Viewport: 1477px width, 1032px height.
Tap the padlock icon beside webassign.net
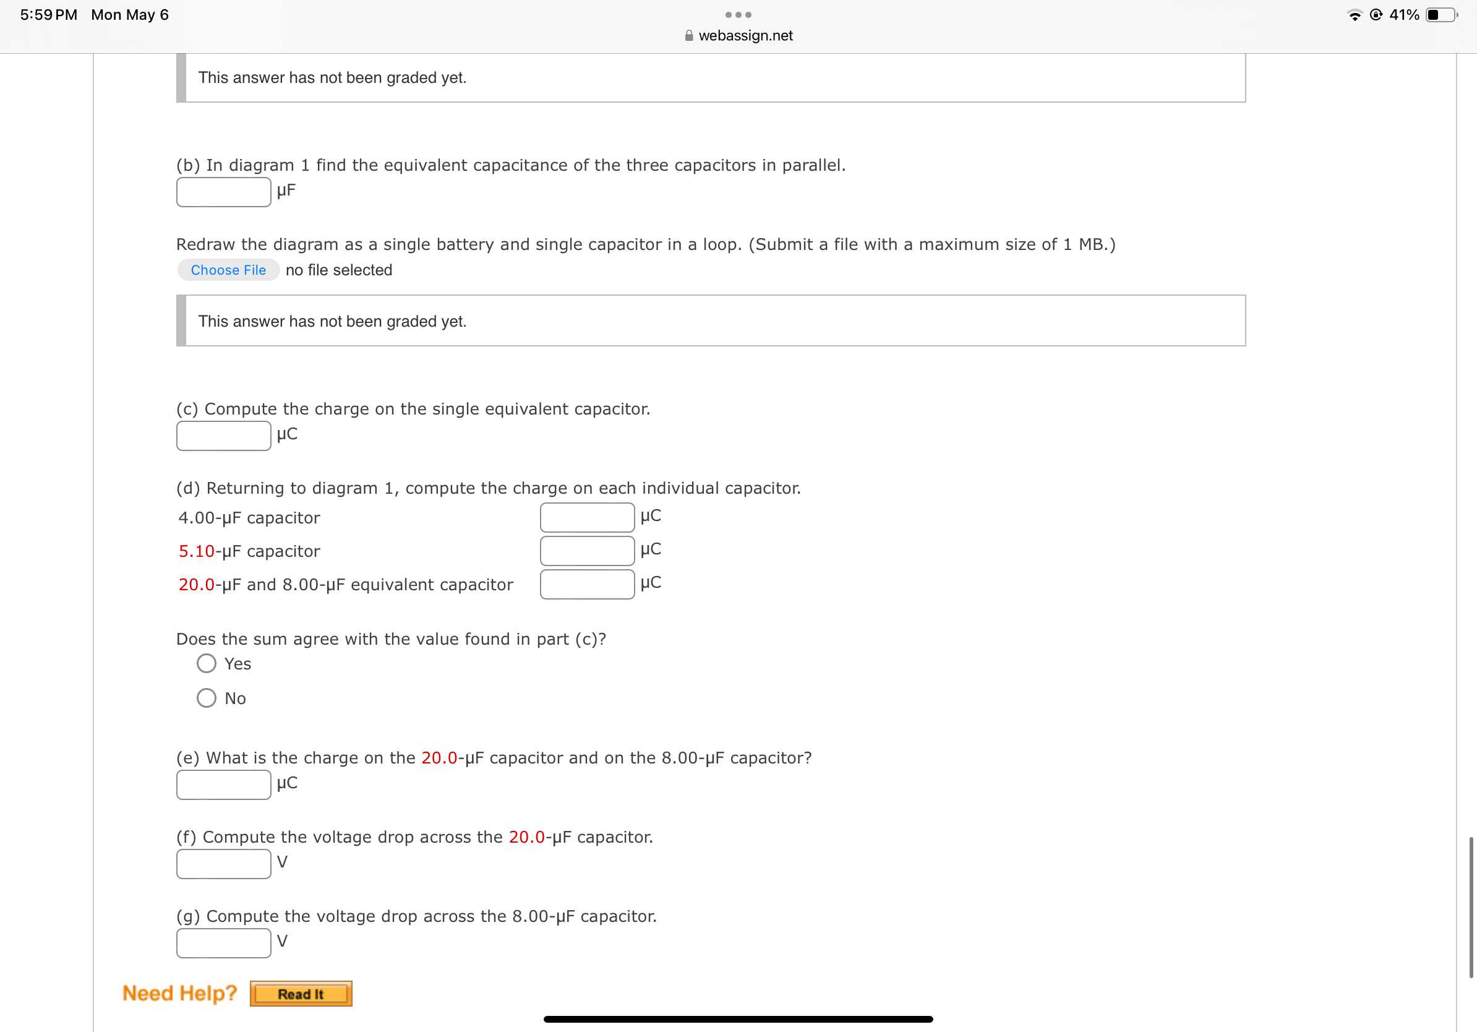(x=689, y=35)
